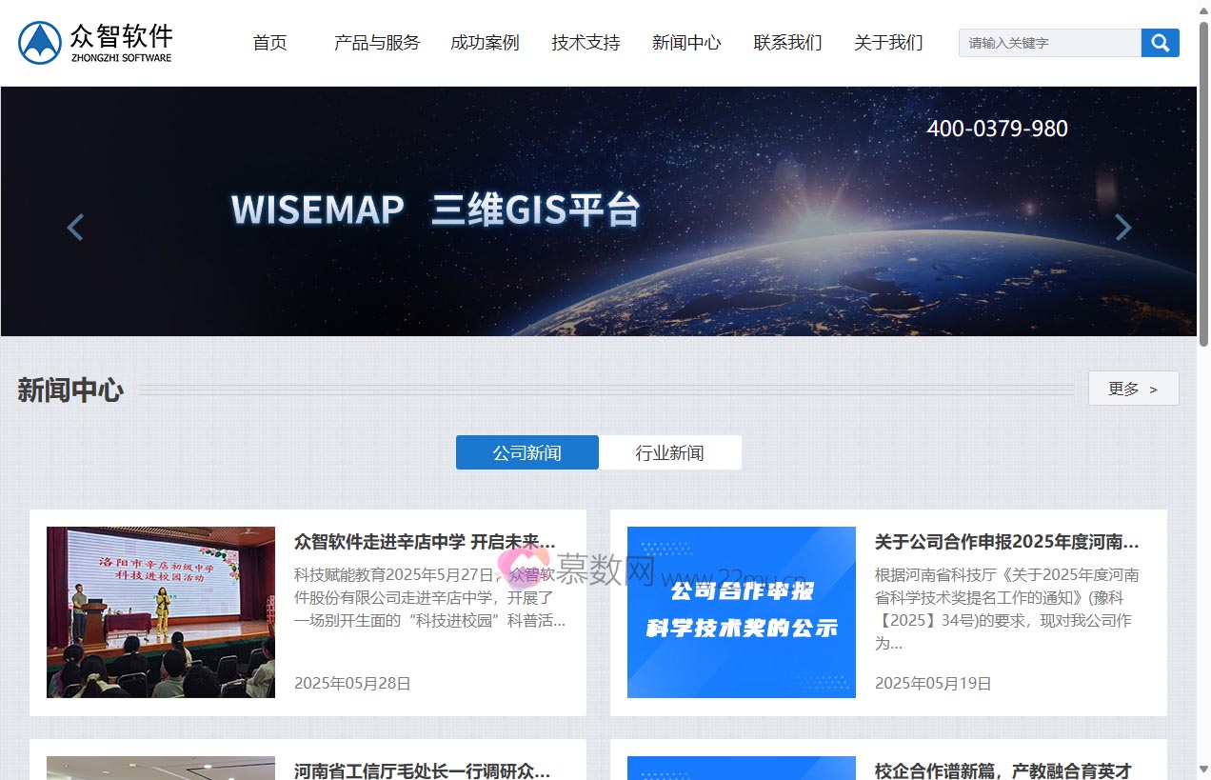Open the 关于我们 page

[888, 43]
